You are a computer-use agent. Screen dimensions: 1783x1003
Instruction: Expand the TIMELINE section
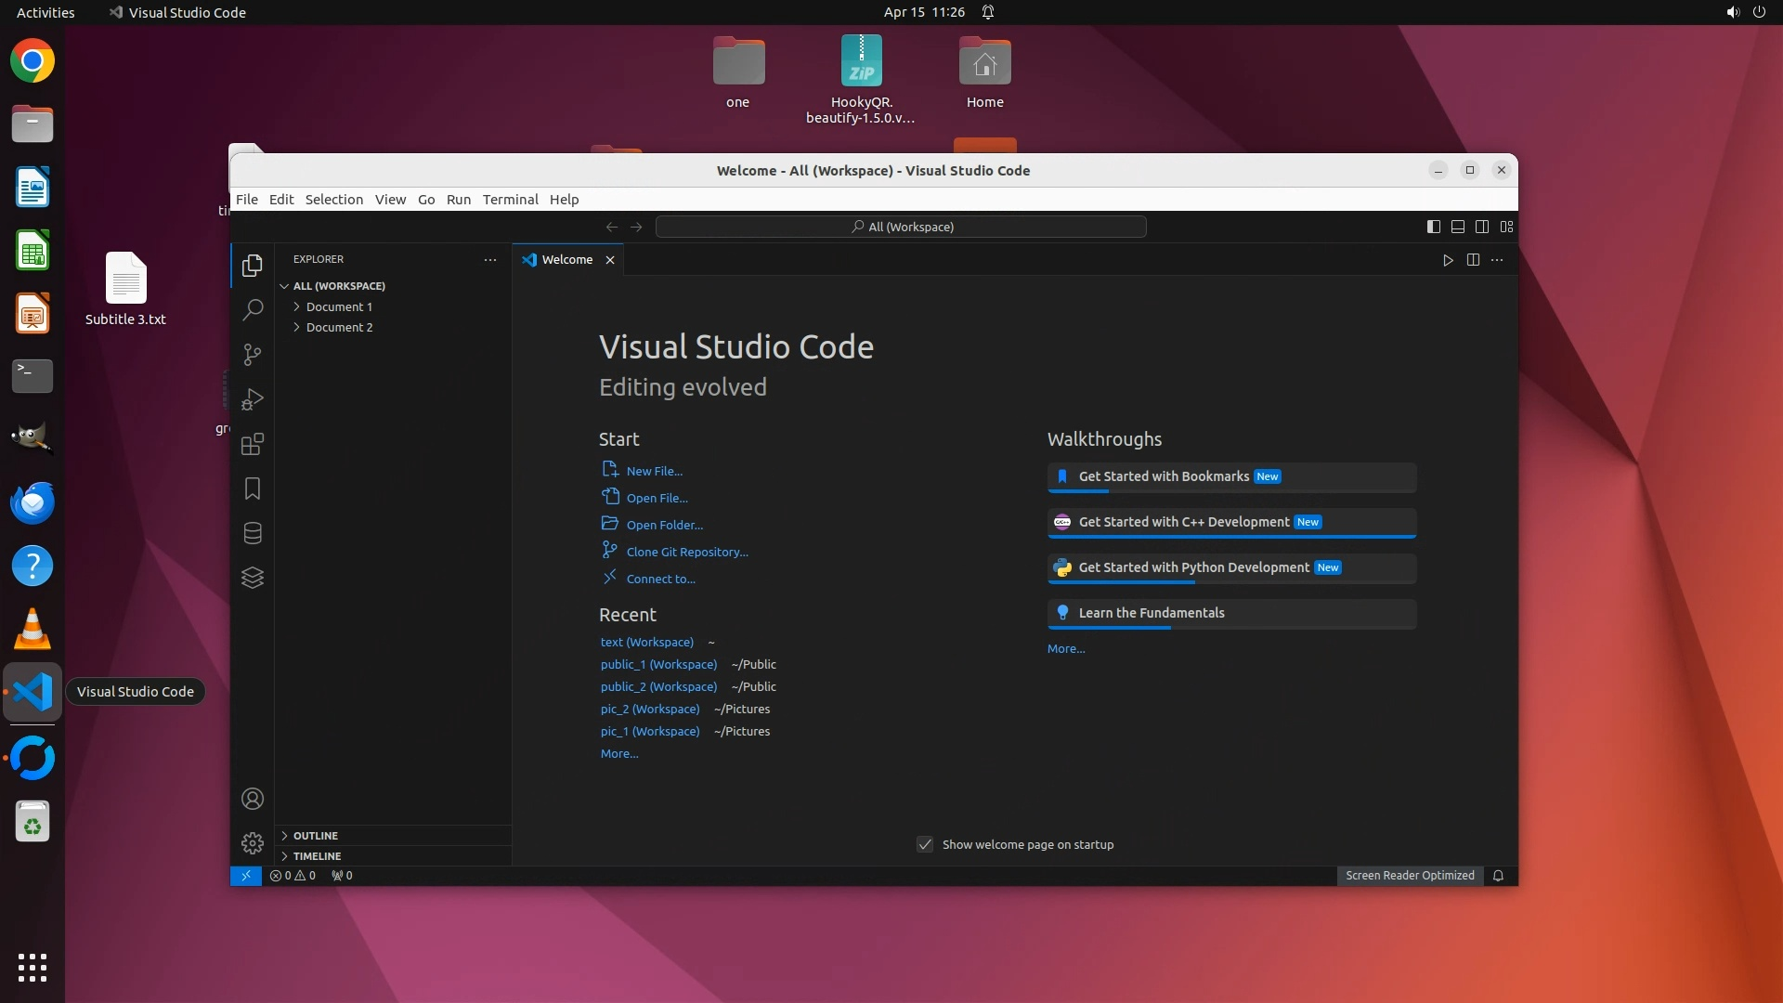(x=317, y=856)
